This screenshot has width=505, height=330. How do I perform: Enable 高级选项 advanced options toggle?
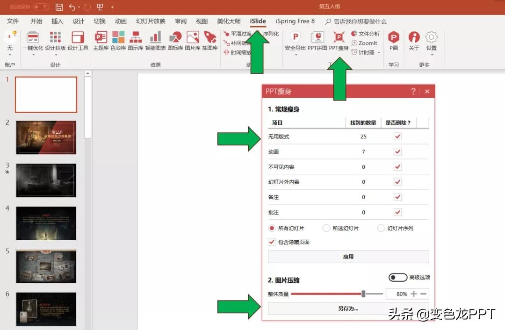398,277
